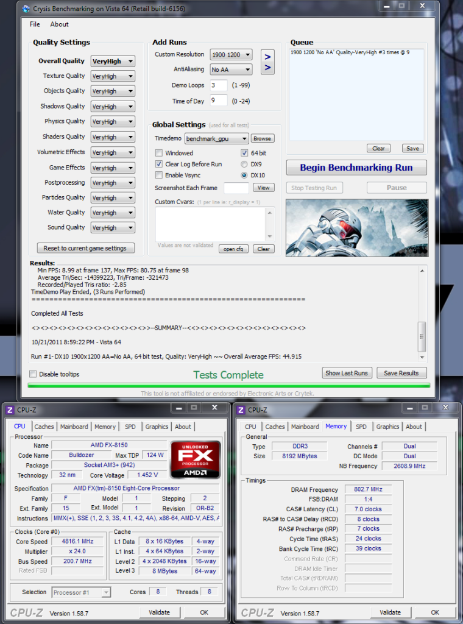Click the green test progress bar
The width and height of the screenshot is (463, 624).
(x=228, y=385)
